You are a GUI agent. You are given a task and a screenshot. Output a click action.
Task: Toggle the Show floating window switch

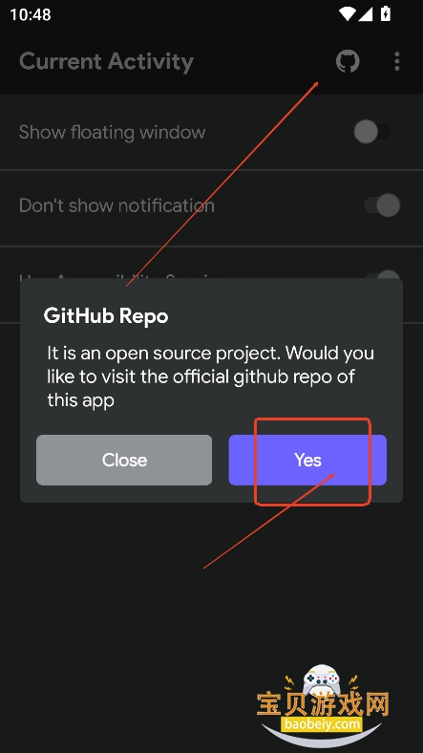[x=372, y=132]
